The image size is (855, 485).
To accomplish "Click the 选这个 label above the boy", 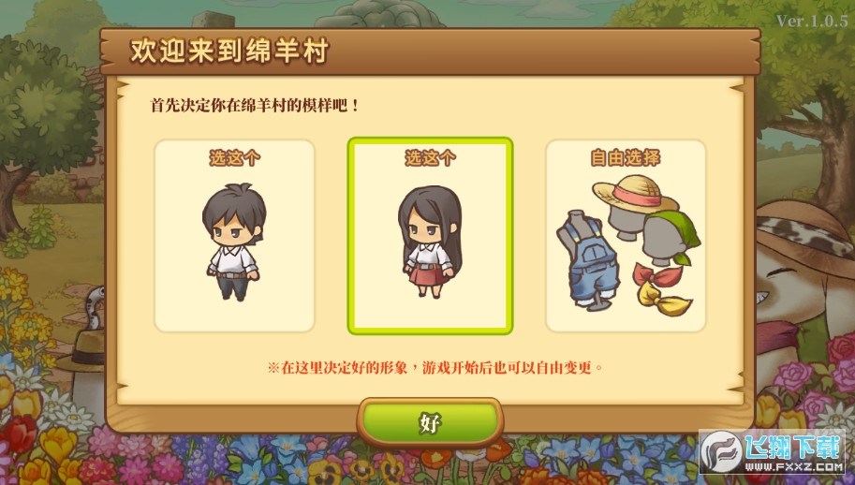I will (234, 158).
